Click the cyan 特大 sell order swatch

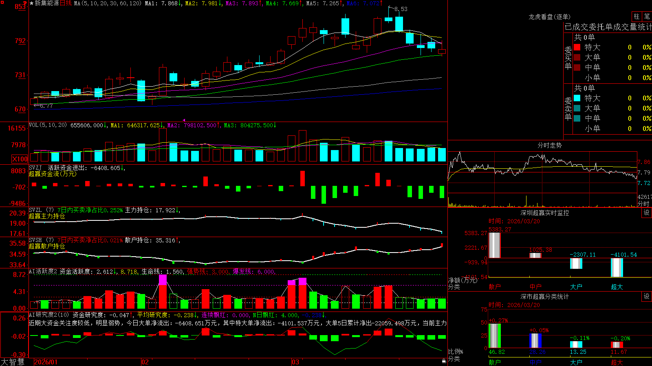click(x=577, y=98)
